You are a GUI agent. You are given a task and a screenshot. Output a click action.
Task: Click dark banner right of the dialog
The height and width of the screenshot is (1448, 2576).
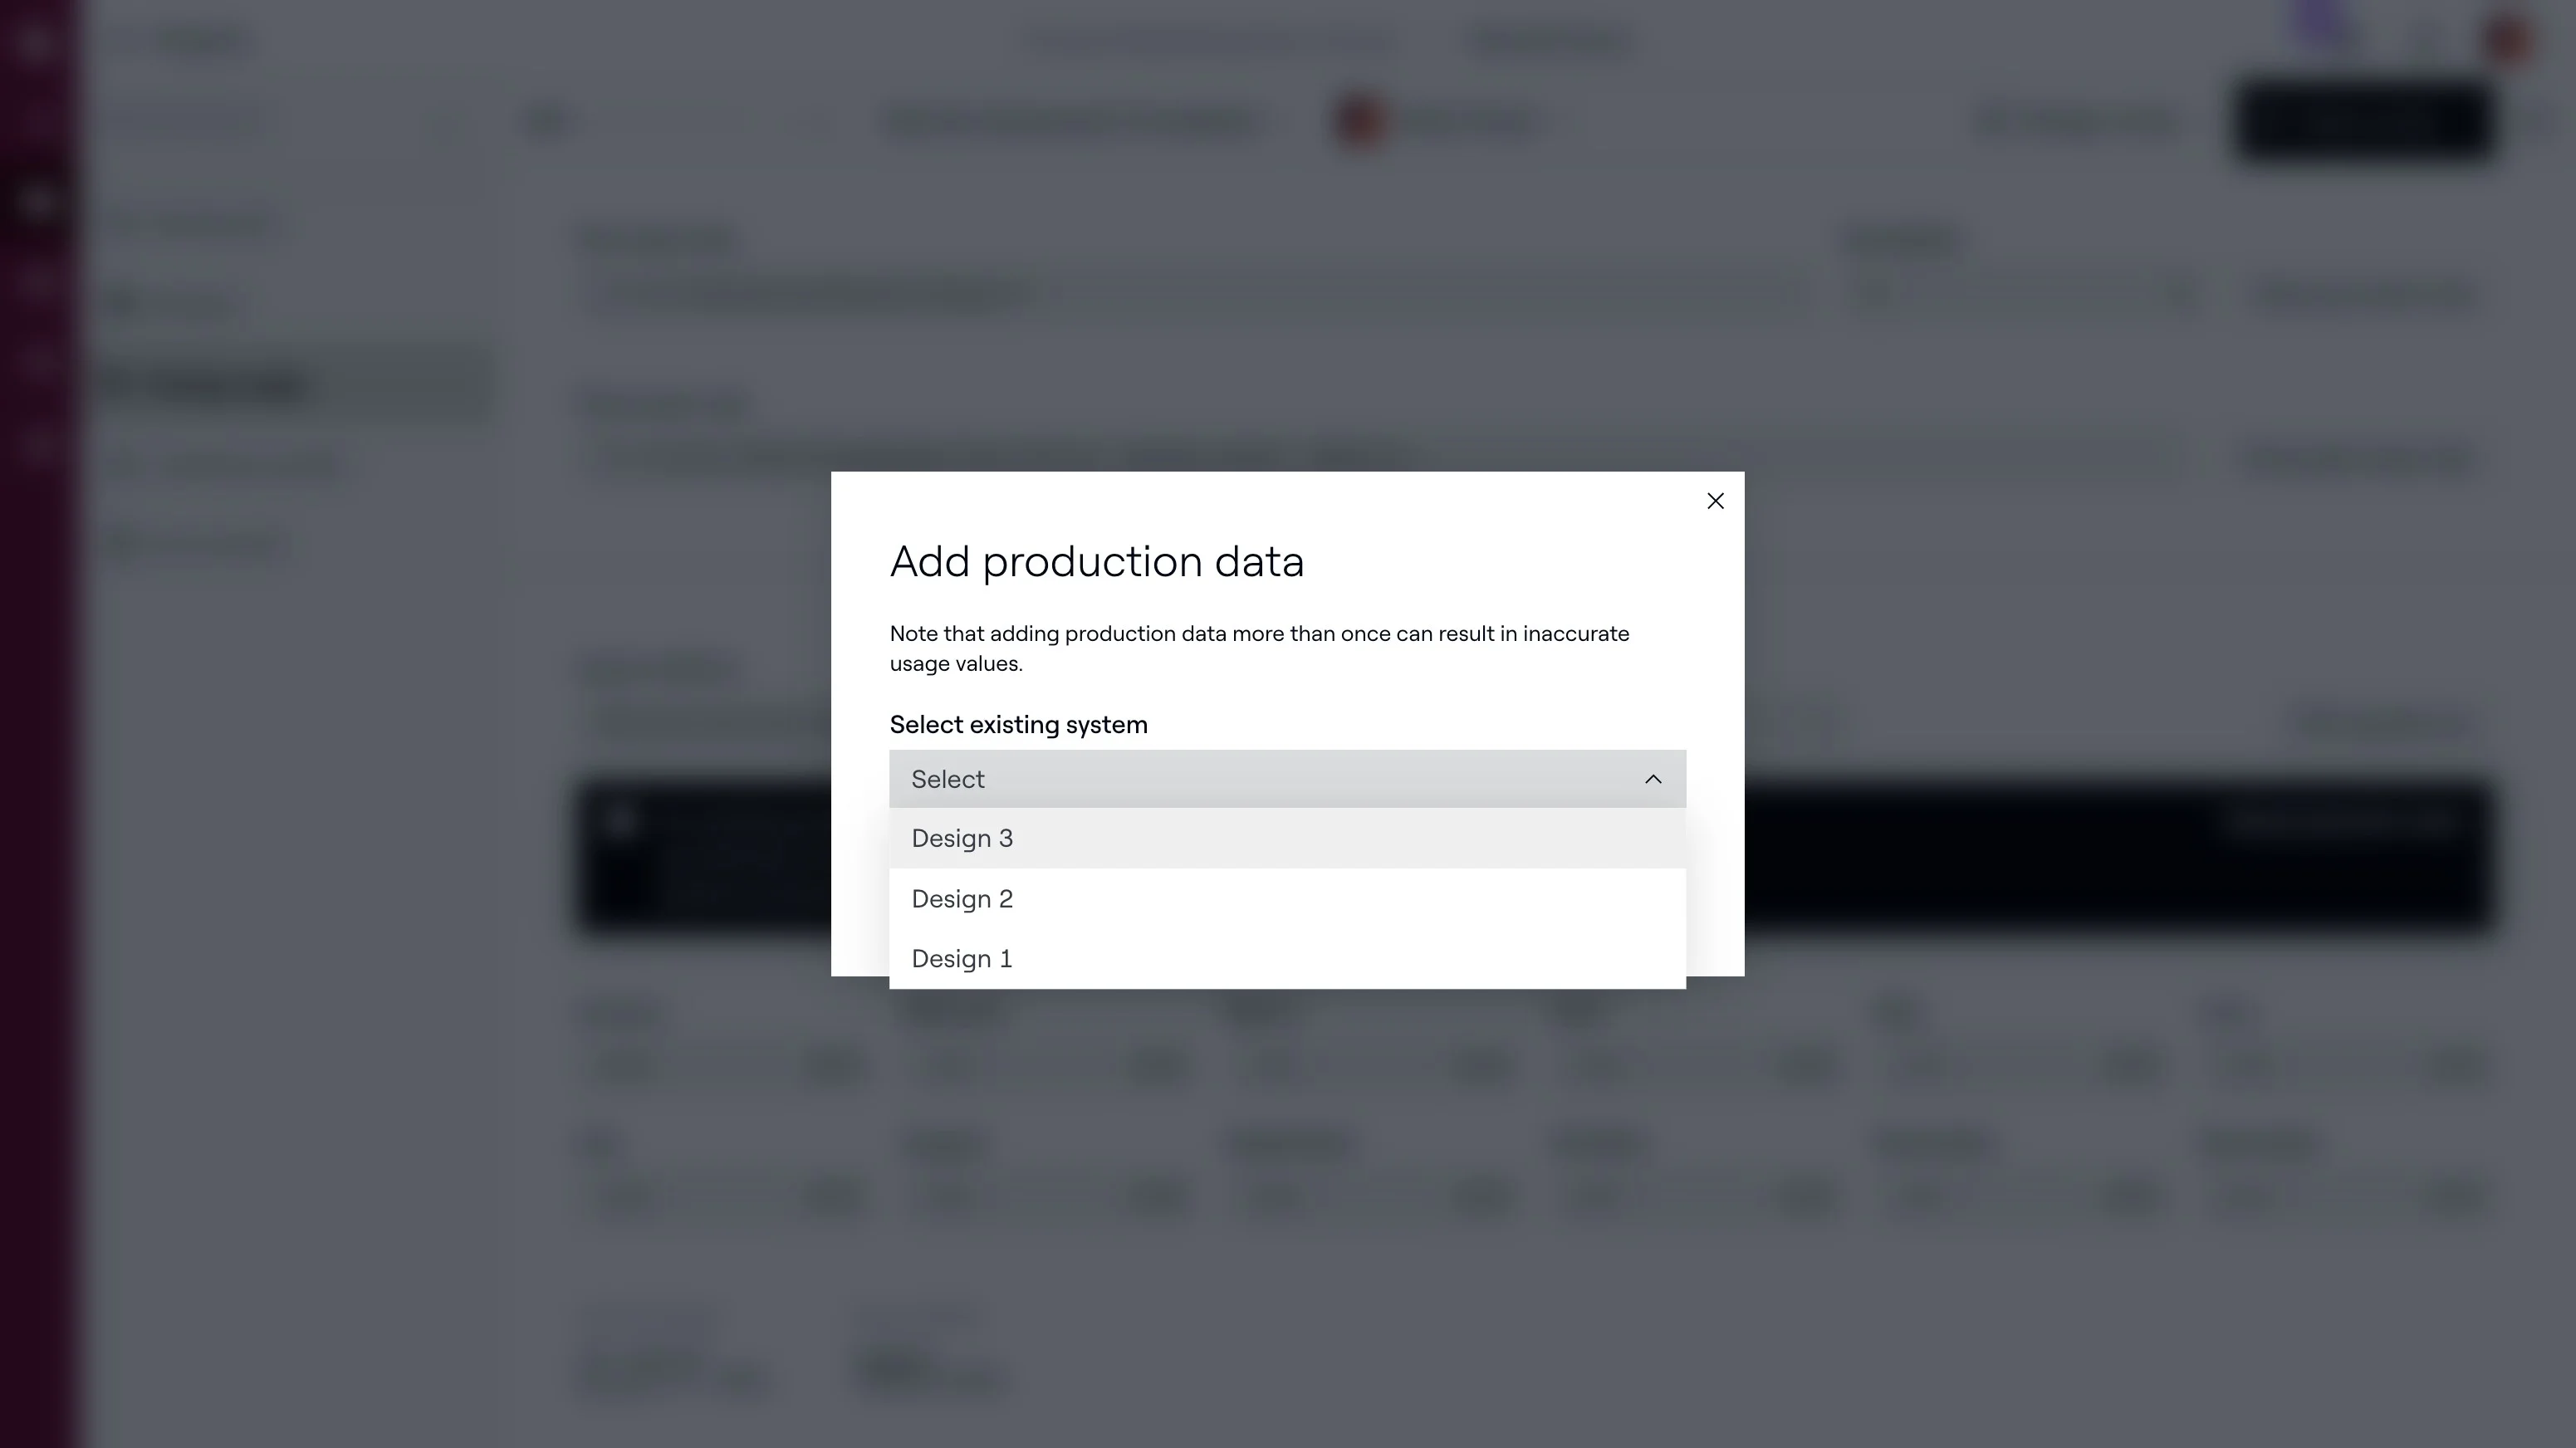(x=2116, y=857)
